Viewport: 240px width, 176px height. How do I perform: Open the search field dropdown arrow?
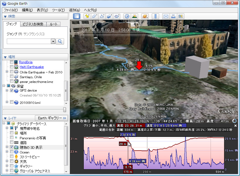click(x=53, y=41)
